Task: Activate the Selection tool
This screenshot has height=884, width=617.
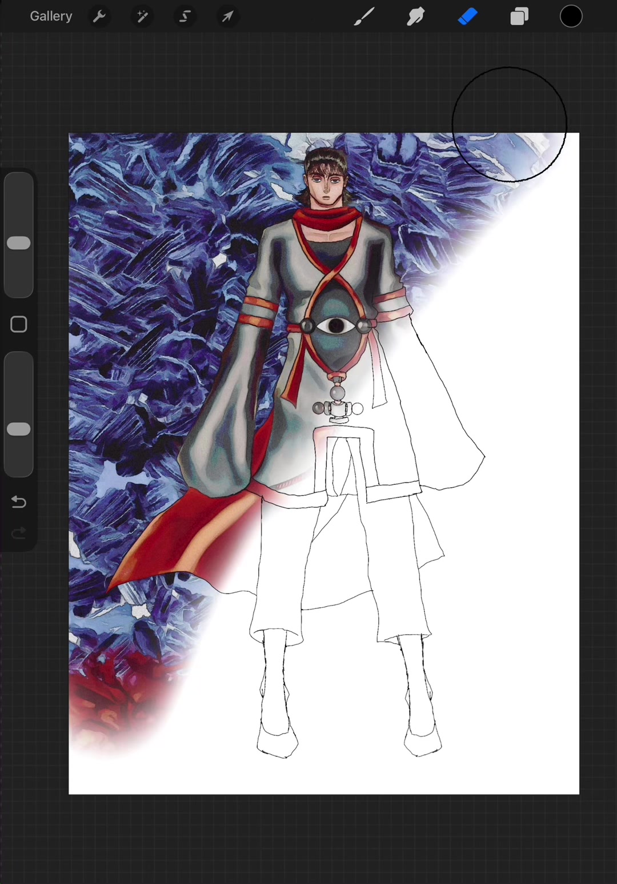Action: tap(185, 17)
